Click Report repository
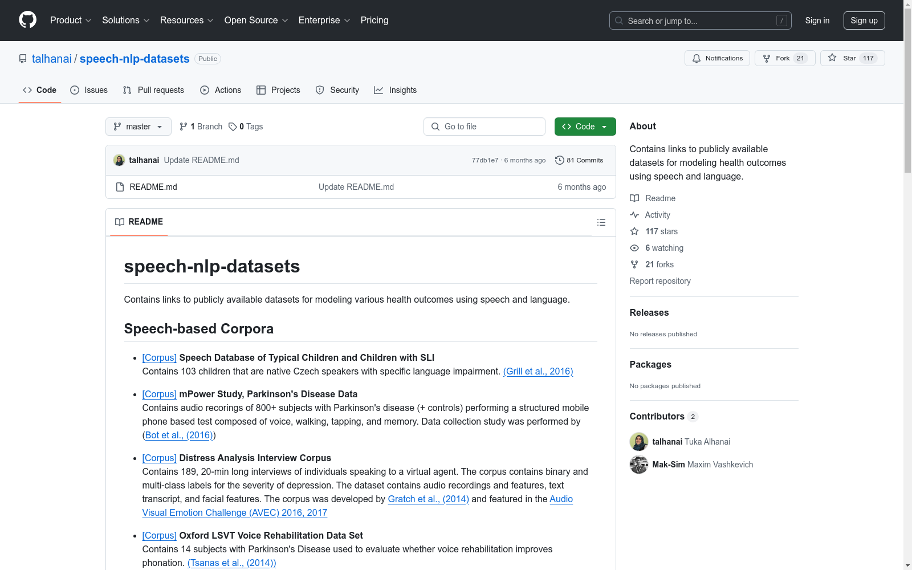The width and height of the screenshot is (912, 570). (660, 281)
